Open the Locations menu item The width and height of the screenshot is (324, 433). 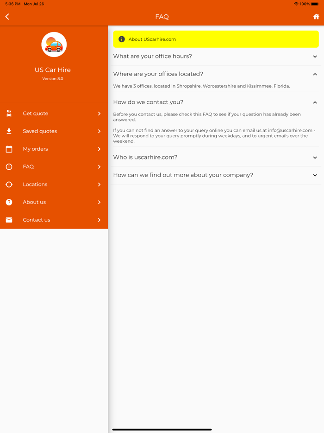(54, 185)
